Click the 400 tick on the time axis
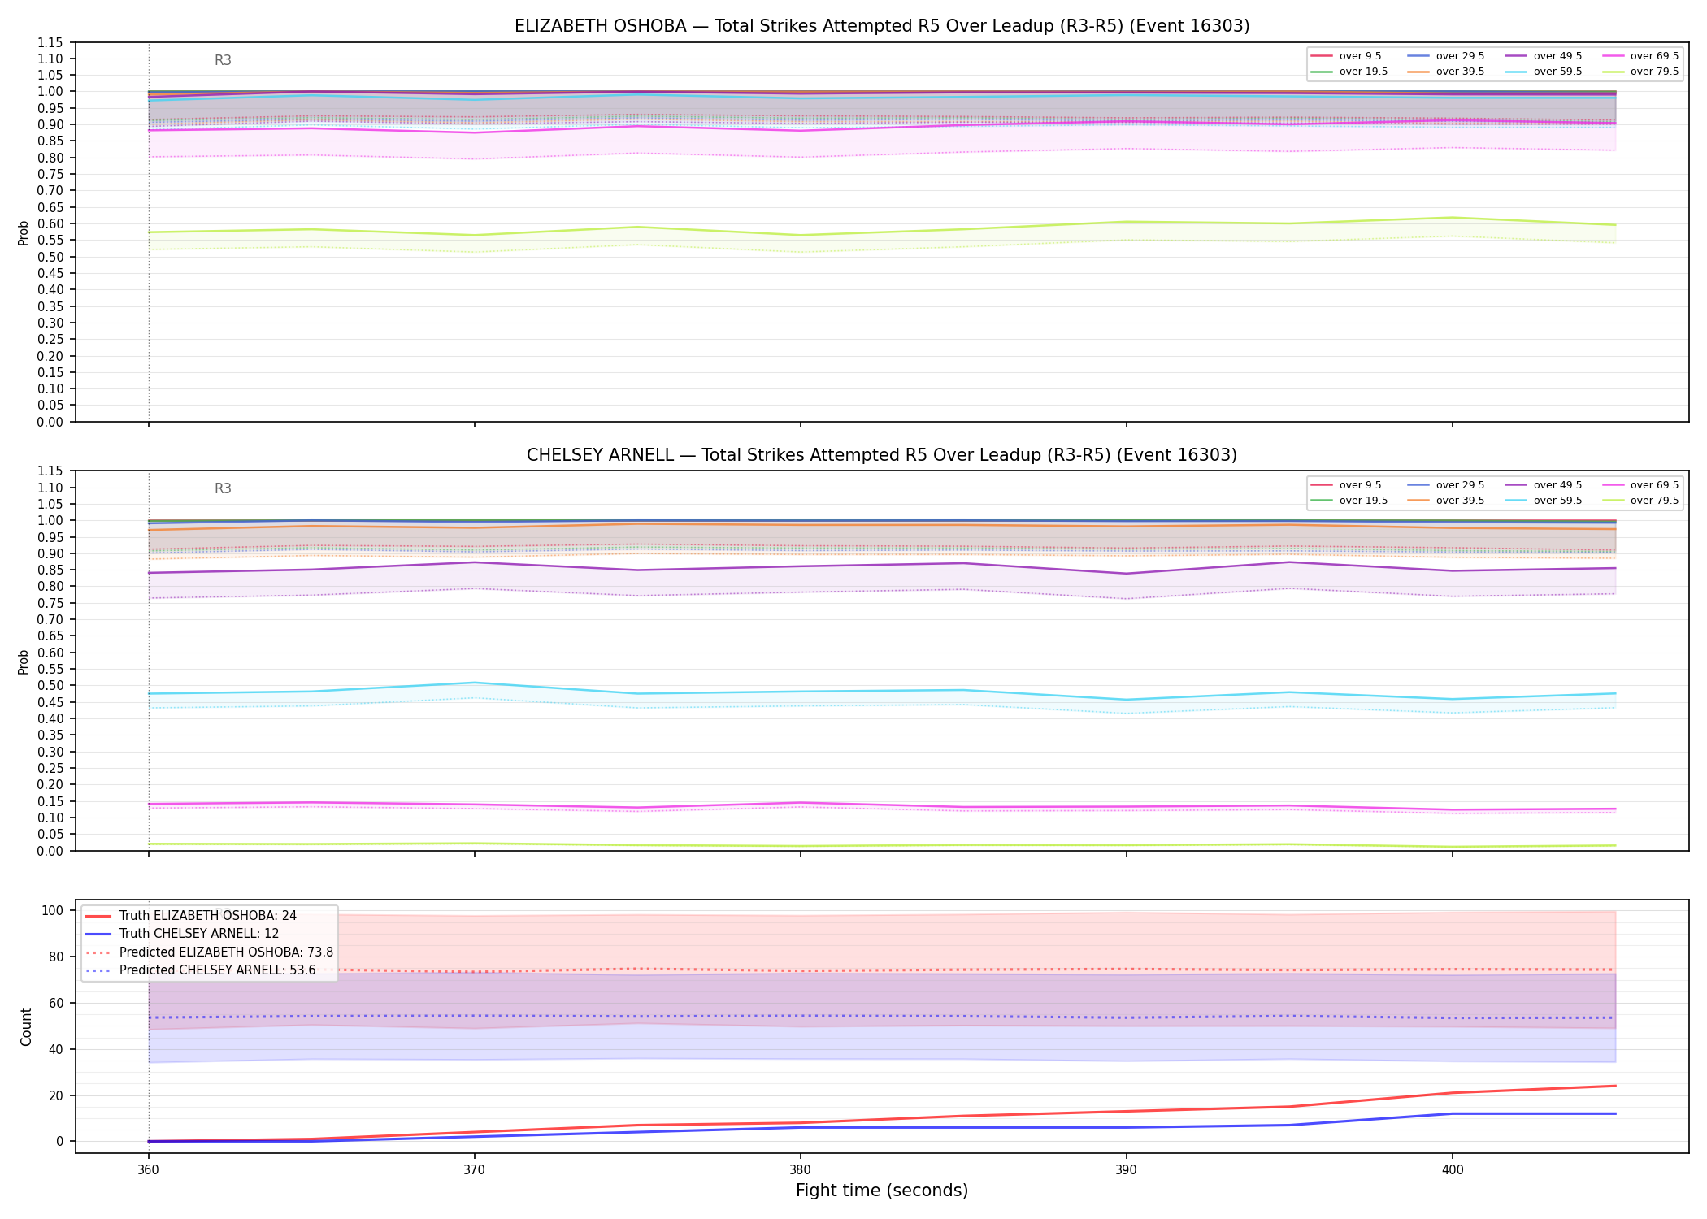 [1453, 1170]
